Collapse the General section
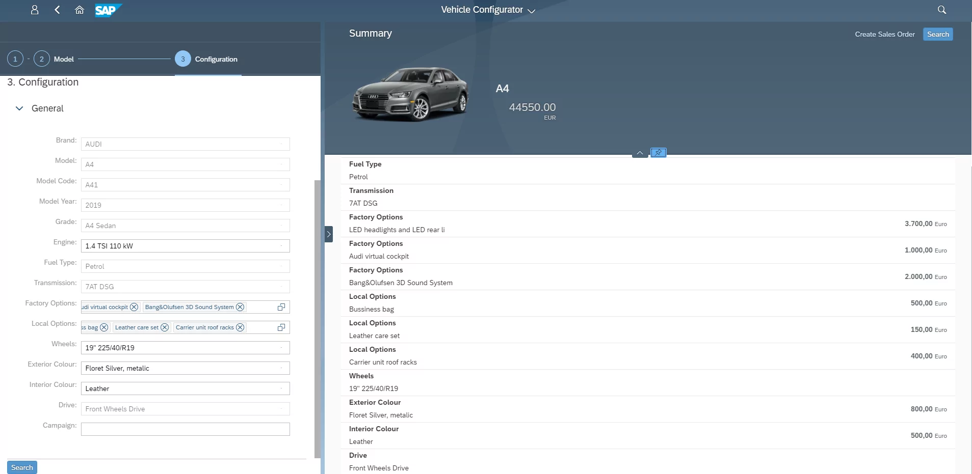Viewport: 972px width, 474px height. (x=19, y=108)
